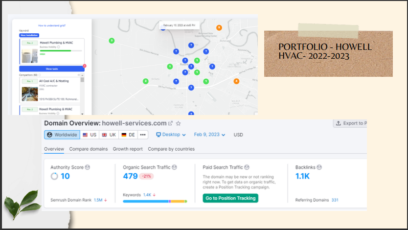Click the Export button
Screen dimensions: 408x230
[x=350, y=123]
